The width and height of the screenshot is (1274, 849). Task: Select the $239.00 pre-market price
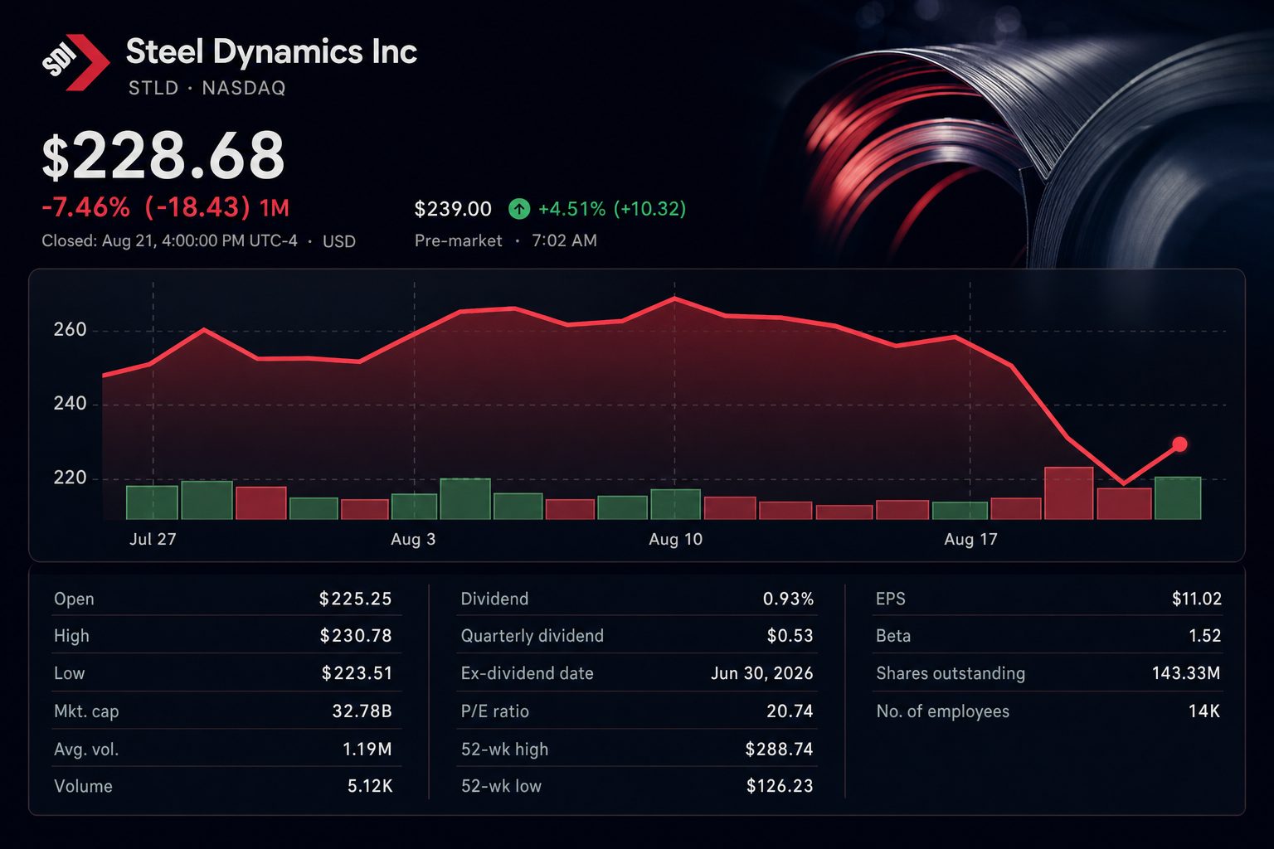453,209
